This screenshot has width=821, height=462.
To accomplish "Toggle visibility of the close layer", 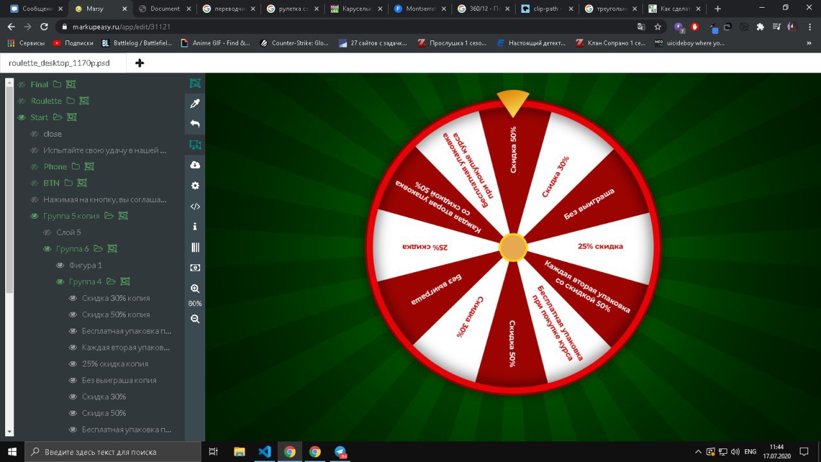I will pos(35,134).
